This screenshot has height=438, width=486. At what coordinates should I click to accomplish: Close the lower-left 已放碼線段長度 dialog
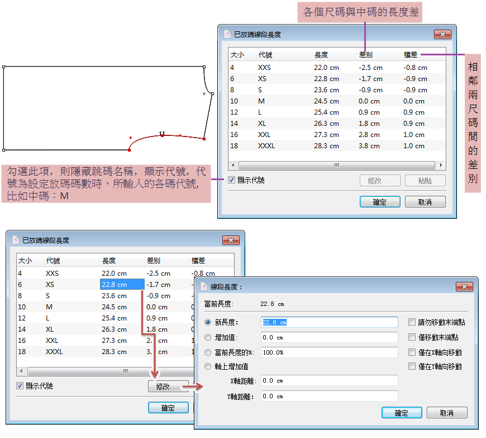(231, 241)
